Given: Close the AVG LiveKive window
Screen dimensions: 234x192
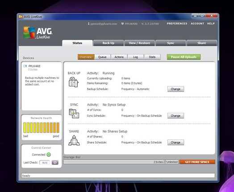Looking at the screenshot, I should 212,16.
